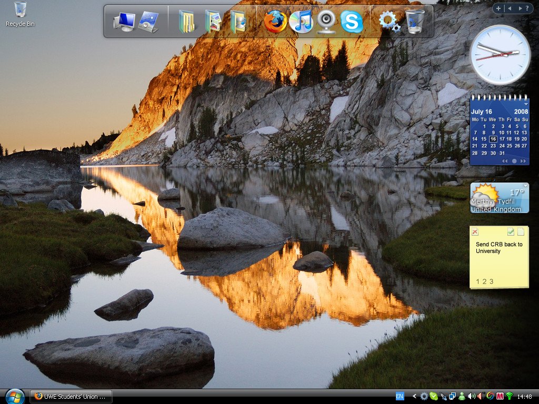Expand hidden system tray icons arrow

(x=414, y=396)
